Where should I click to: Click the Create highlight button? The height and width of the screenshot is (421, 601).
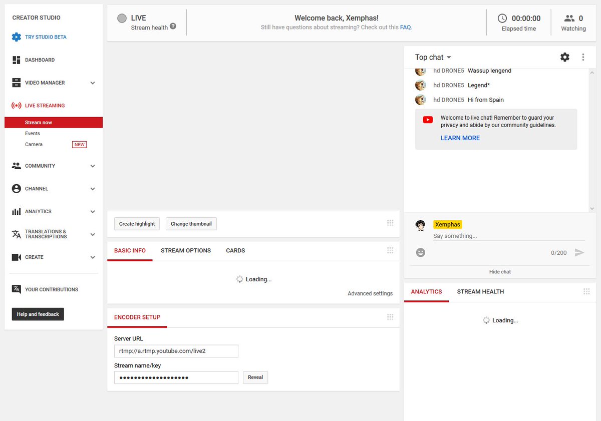click(x=137, y=224)
